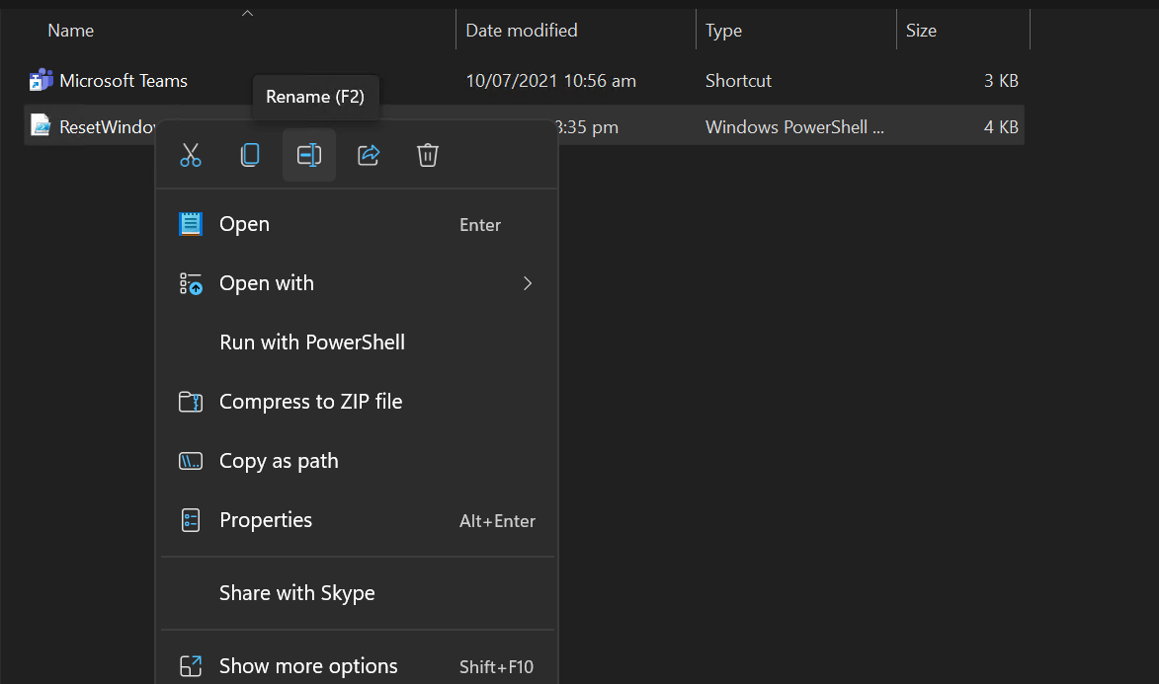1159x684 pixels.
Task: Click the Rename icon button
Action: point(309,155)
